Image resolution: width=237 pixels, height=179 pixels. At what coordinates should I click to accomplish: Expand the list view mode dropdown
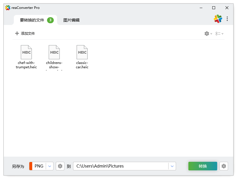point(219,34)
